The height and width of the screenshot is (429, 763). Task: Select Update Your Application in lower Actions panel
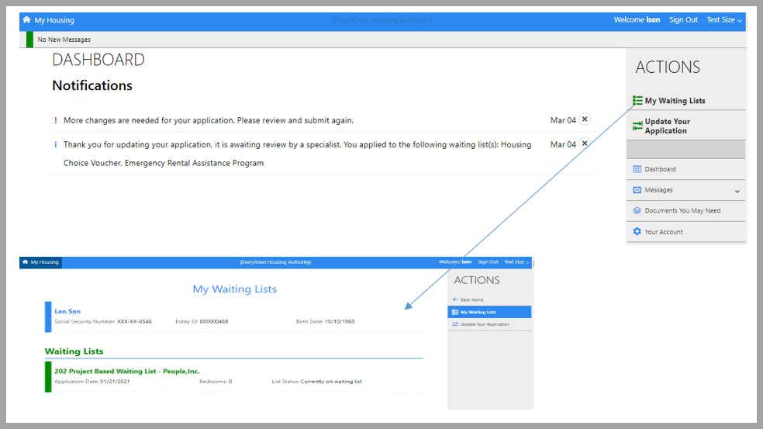point(485,324)
